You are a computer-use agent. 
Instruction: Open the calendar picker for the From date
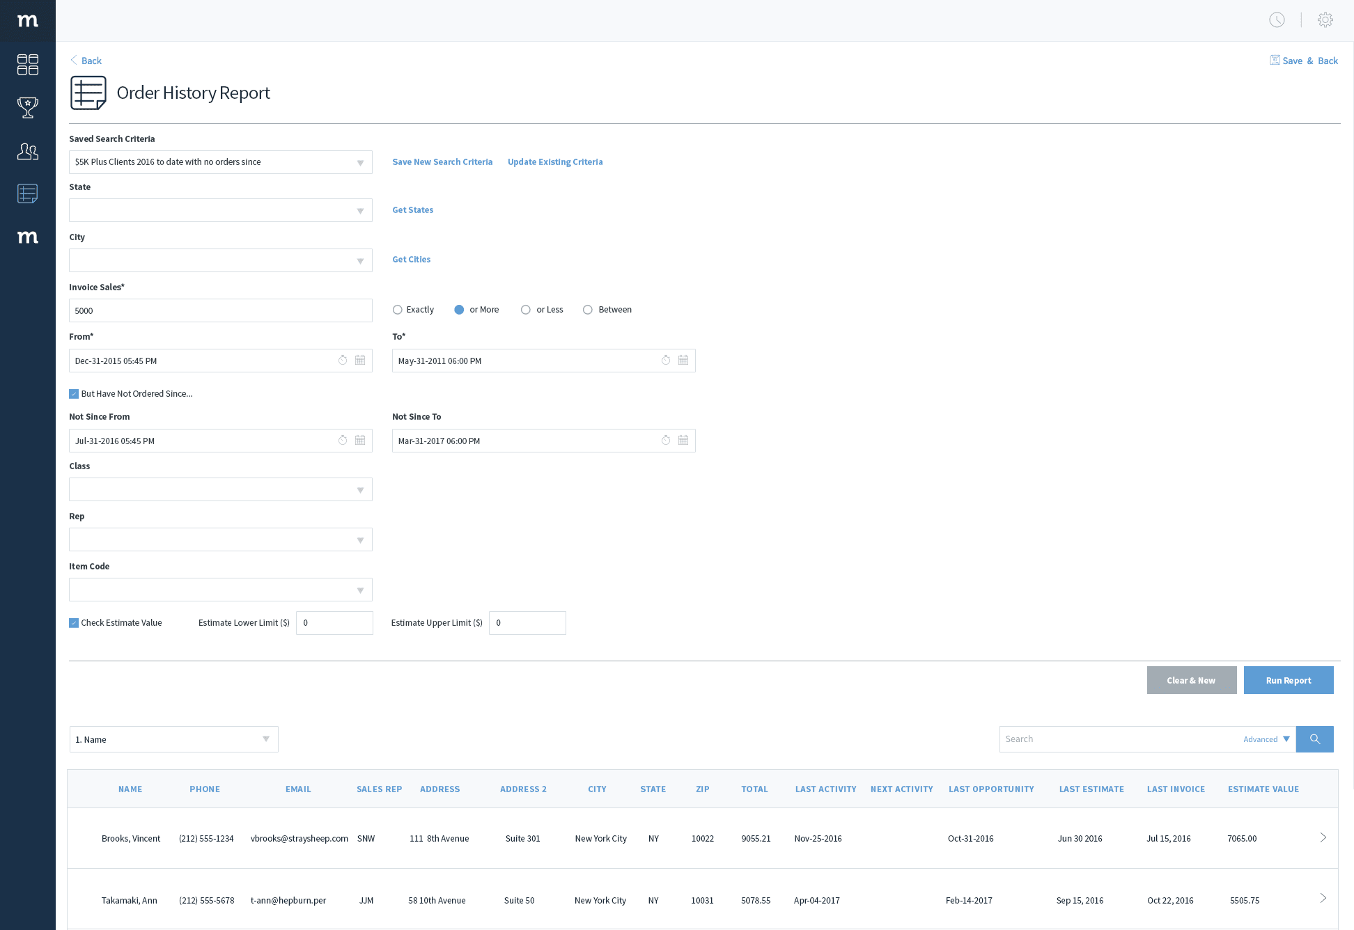360,361
